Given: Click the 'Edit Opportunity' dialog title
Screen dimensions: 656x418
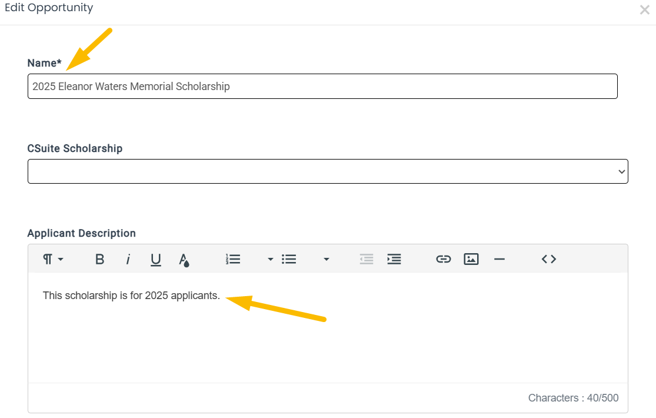Looking at the screenshot, I should point(49,8).
